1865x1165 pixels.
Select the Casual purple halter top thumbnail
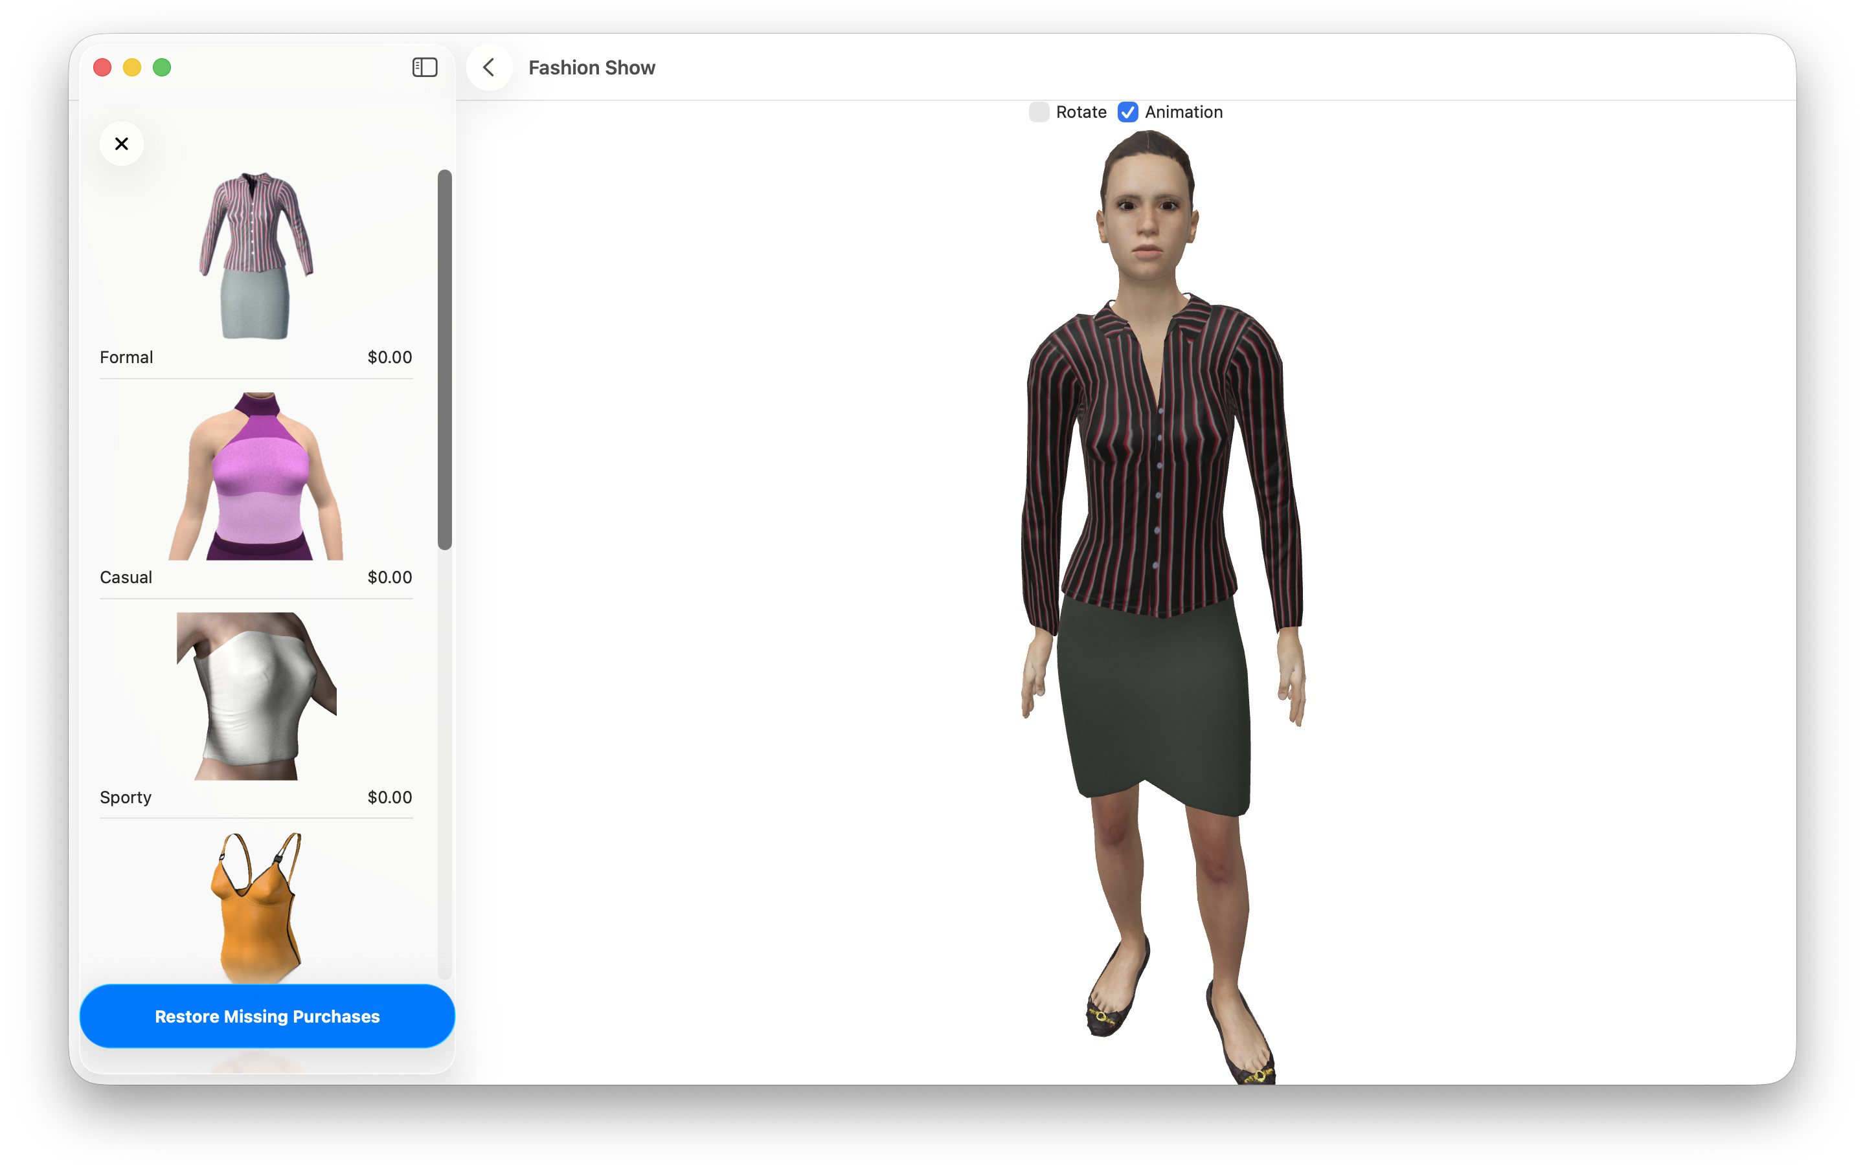tap(256, 476)
